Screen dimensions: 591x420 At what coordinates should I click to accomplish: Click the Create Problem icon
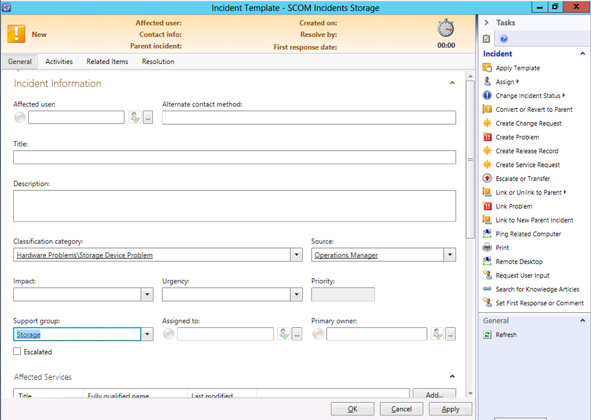487,137
